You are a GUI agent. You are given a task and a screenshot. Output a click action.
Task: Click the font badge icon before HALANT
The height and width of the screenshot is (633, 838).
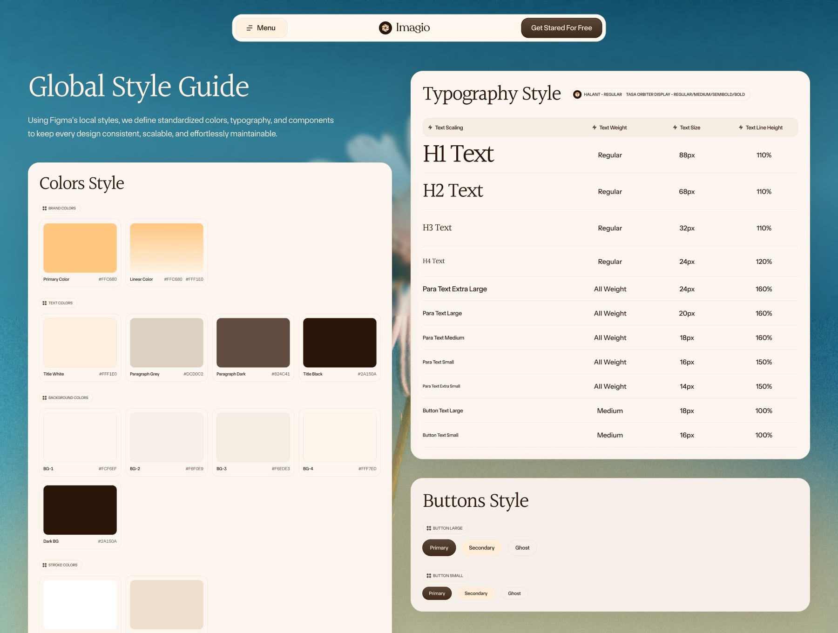tap(577, 94)
